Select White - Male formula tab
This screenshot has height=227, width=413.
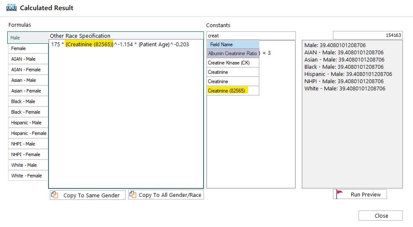28,165
